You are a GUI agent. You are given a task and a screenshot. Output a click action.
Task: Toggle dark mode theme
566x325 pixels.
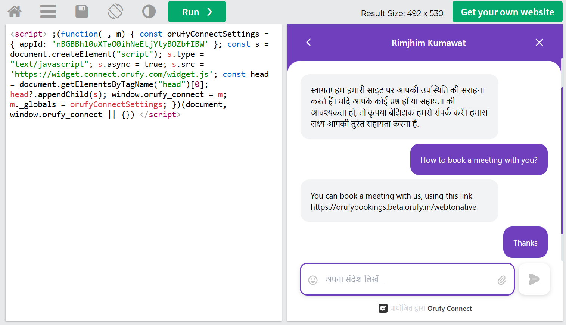(x=149, y=12)
